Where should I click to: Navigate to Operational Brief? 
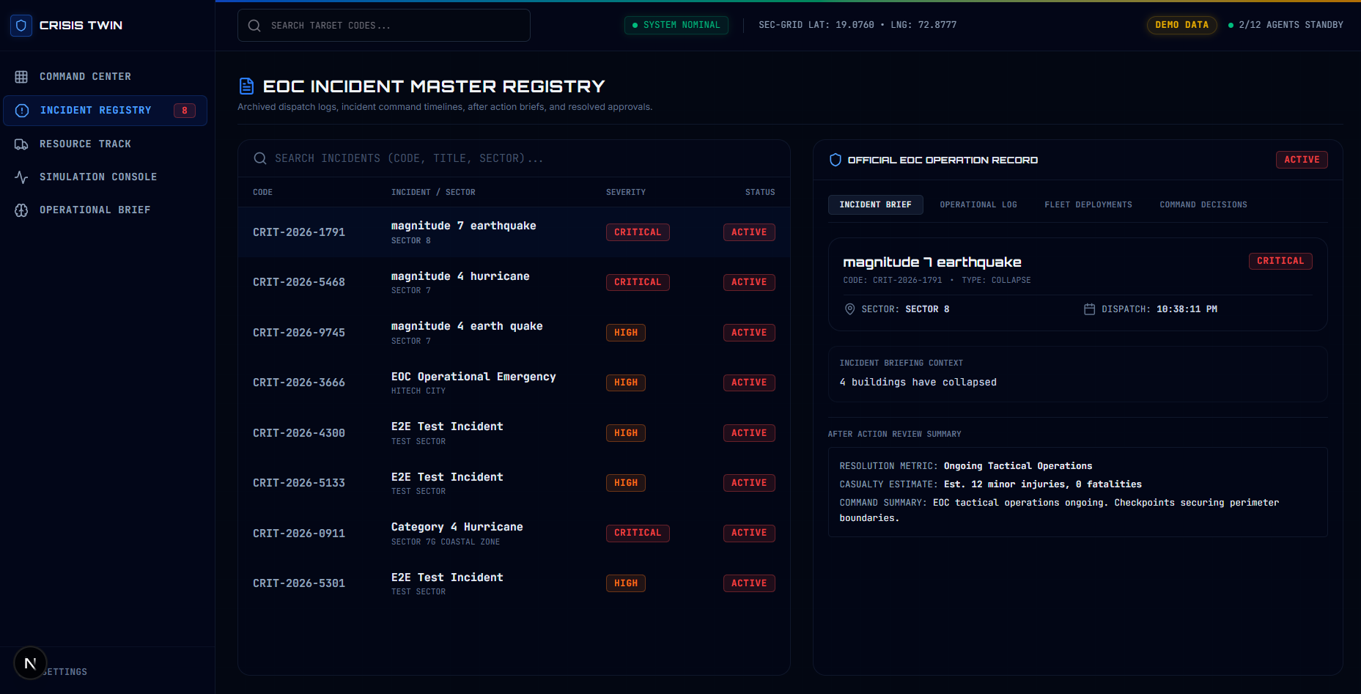point(106,210)
